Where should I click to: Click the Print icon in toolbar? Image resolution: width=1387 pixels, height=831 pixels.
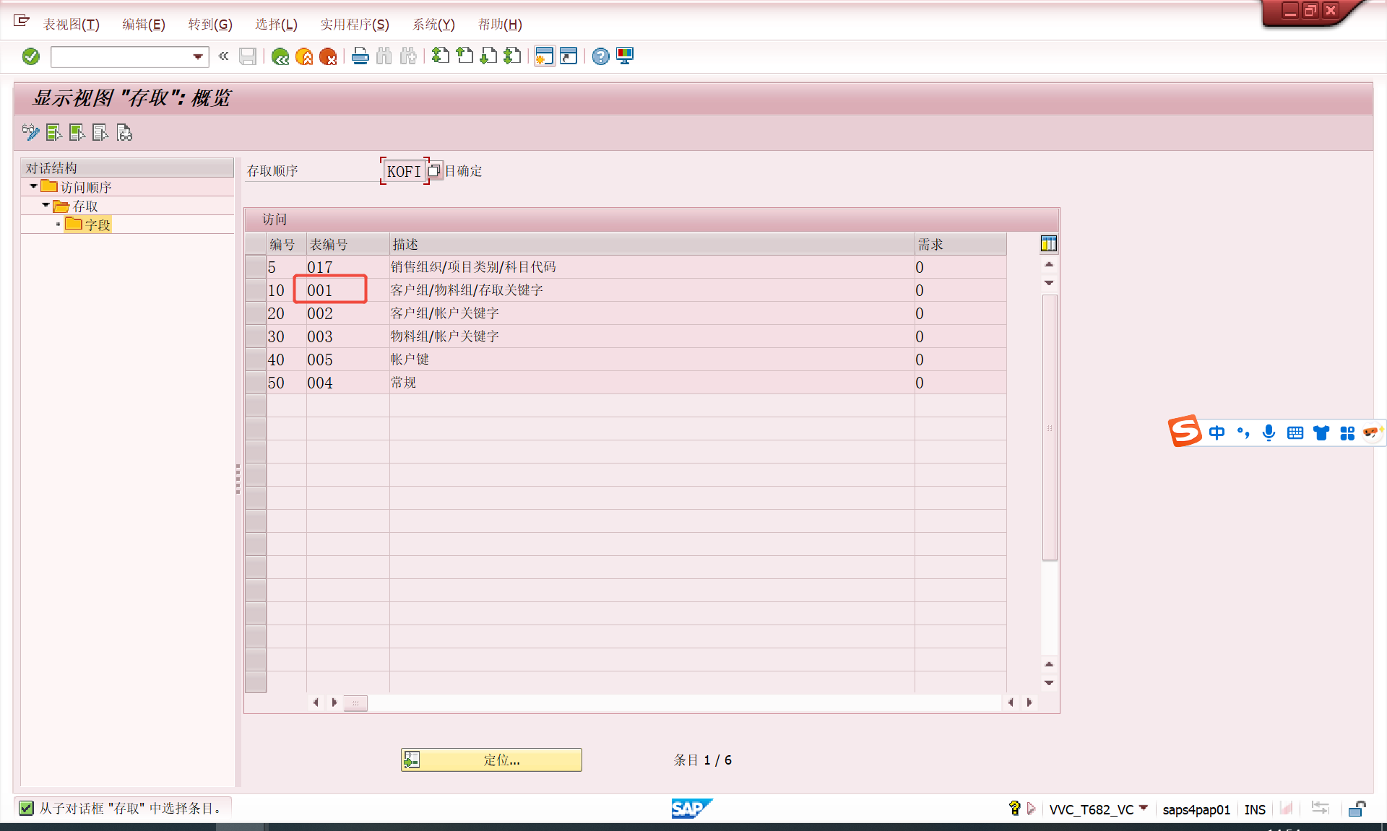point(360,56)
